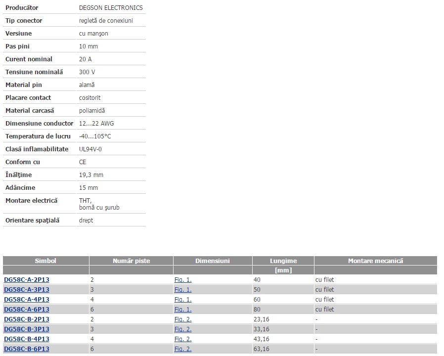Select the cositorit contact plating value

90,98
